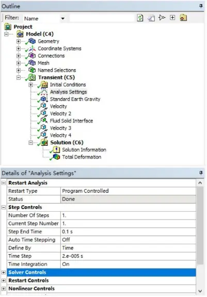
Task: Click the Initial Conditions icon
Action: click(44, 85)
